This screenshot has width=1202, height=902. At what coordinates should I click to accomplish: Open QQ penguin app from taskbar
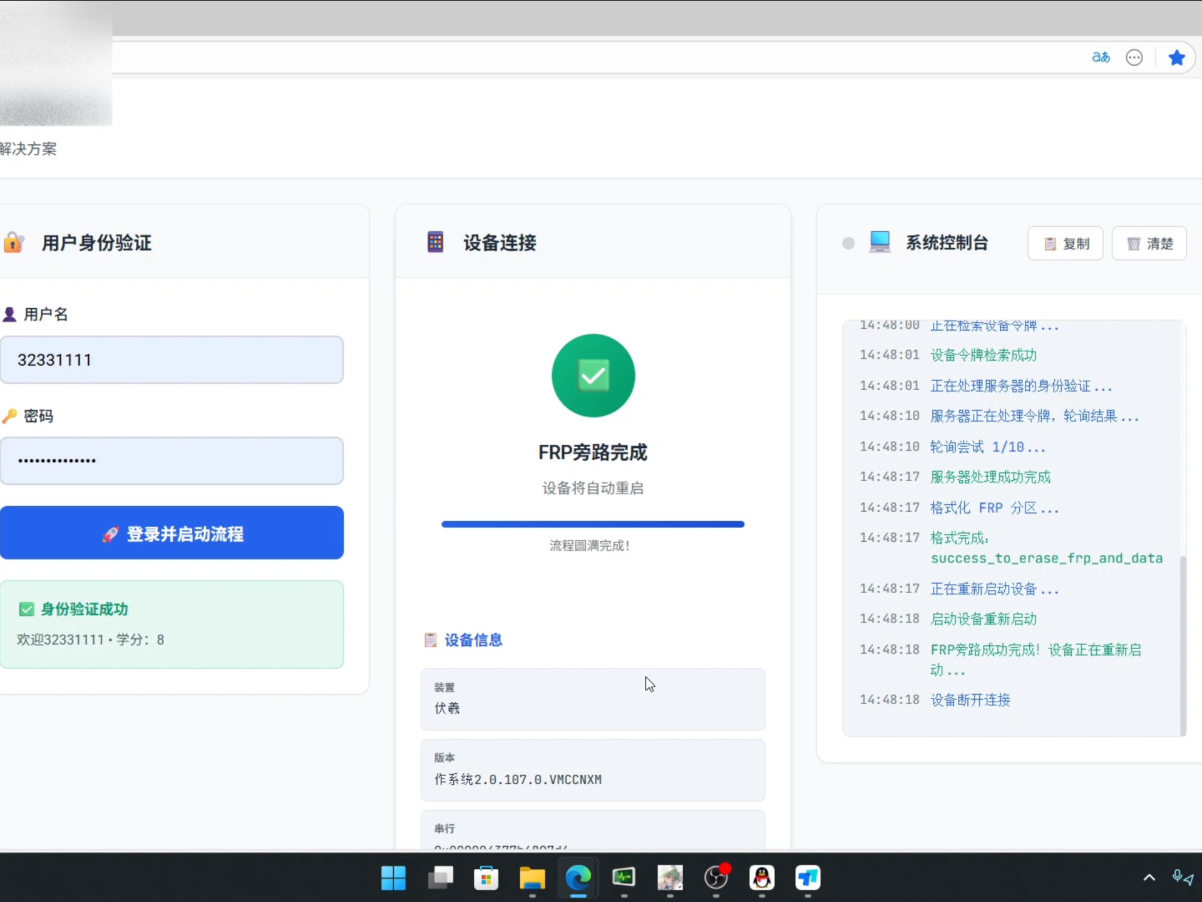pyautogui.click(x=762, y=878)
